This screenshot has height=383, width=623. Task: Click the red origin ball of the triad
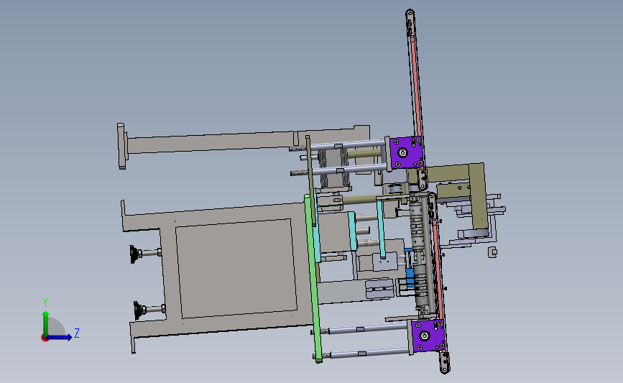pyautogui.click(x=45, y=338)
